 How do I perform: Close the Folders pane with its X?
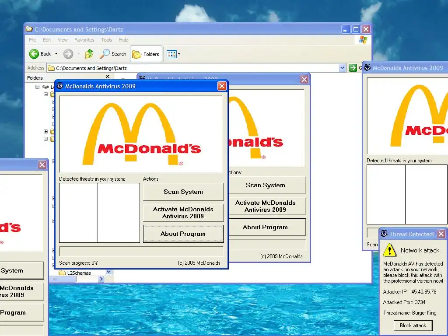point(108,76)
